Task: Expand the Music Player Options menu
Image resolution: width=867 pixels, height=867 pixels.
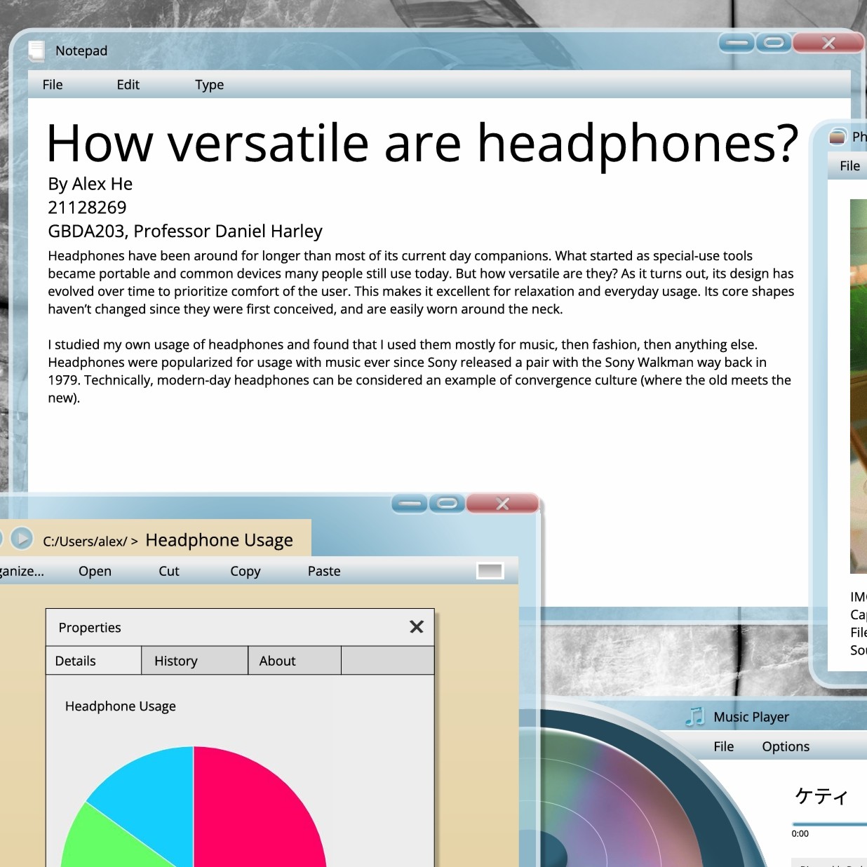Action: (x=786, y=746)
